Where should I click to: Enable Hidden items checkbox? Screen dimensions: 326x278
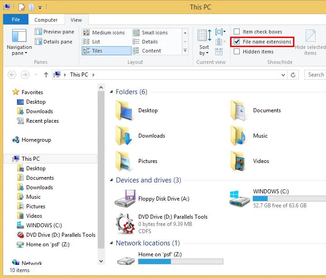click(x=237, y=52)
